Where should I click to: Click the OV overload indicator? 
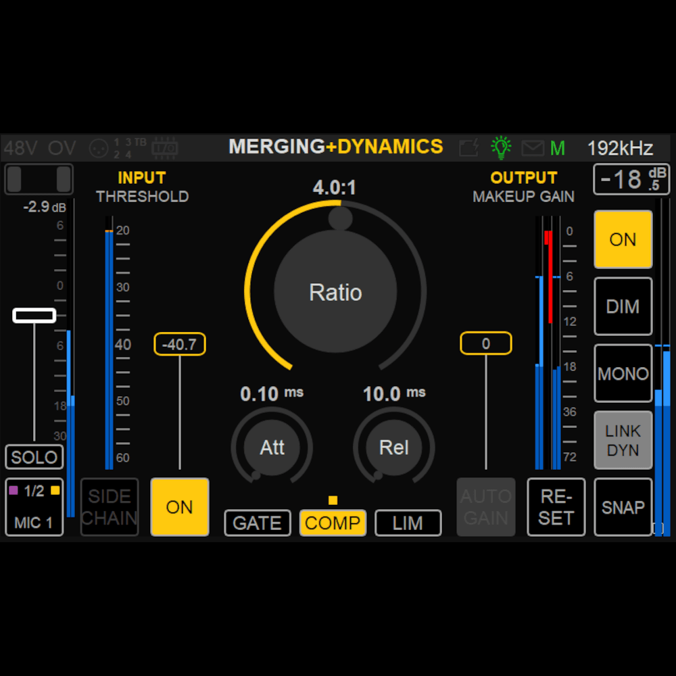click(x=62, y=147)
